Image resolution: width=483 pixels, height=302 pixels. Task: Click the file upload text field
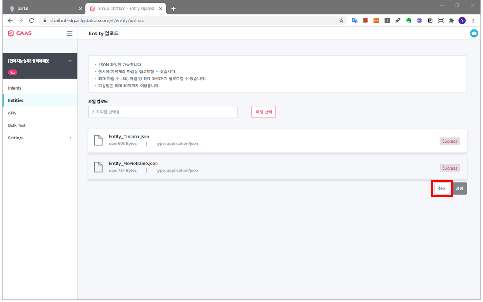pyautogui.click(x=163, y=112)
